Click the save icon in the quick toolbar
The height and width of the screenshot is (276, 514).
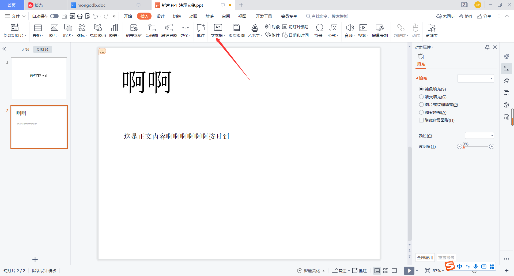coord(64,16)
